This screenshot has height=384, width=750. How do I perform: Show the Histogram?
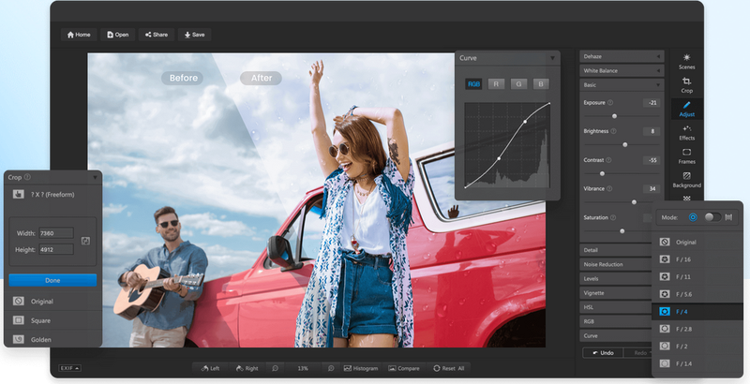361,368
